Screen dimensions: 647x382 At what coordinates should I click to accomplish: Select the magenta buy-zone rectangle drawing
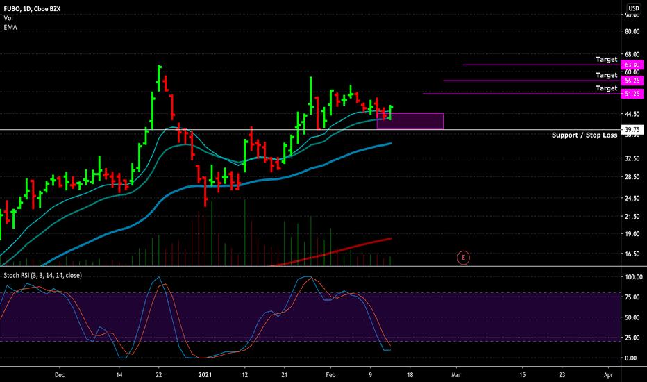click(x=410, y=122)
